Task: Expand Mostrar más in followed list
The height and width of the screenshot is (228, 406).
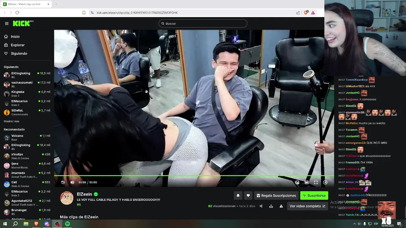Action: tap(11, 121)
